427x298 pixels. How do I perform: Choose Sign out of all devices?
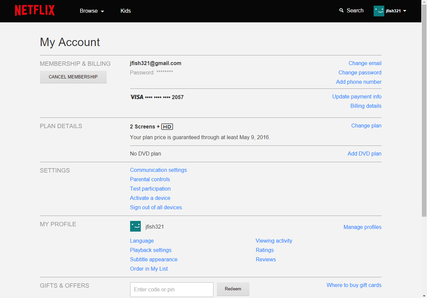[156, 208]
